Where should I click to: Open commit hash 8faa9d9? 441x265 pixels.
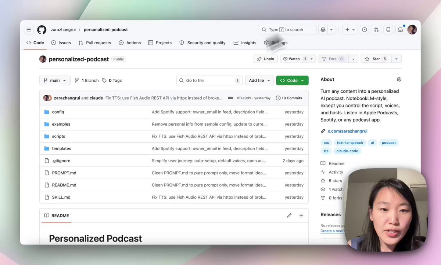coord(244,98)
